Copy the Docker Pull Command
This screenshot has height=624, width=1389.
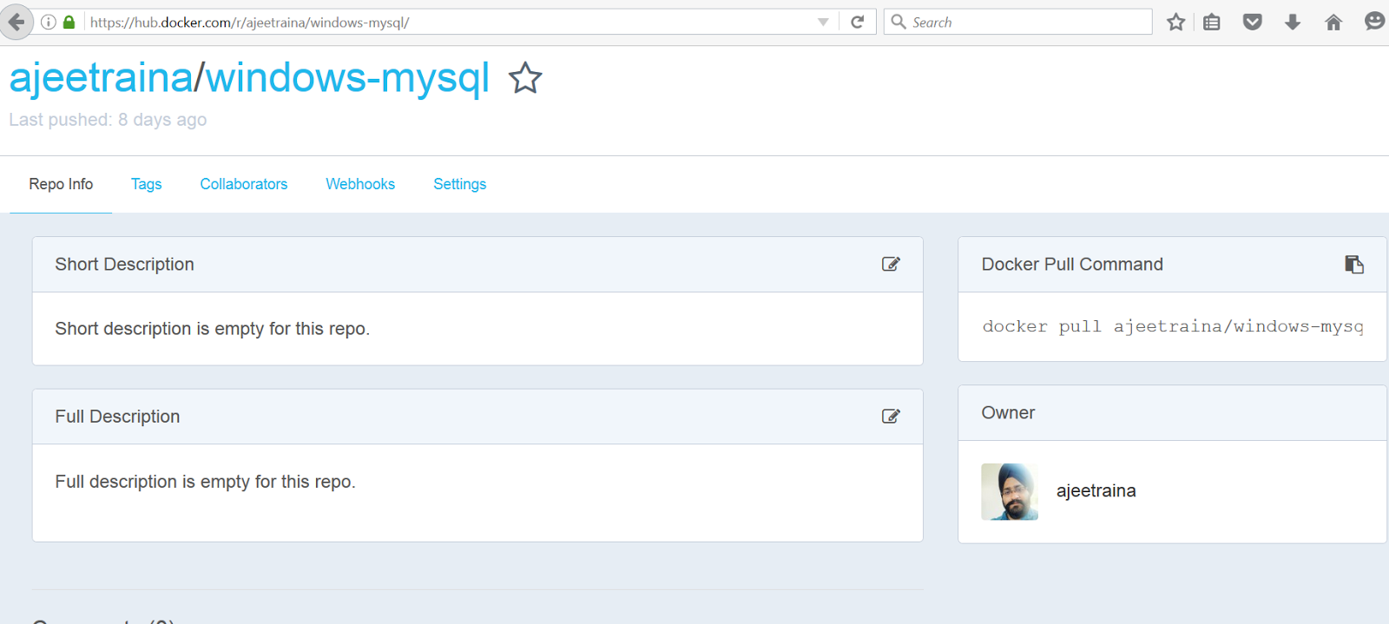(1354, 264)
